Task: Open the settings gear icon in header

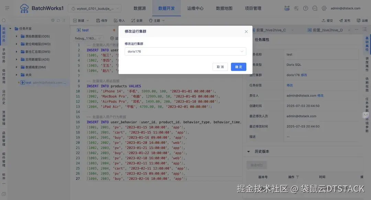Action: click(x=323, y=8)
